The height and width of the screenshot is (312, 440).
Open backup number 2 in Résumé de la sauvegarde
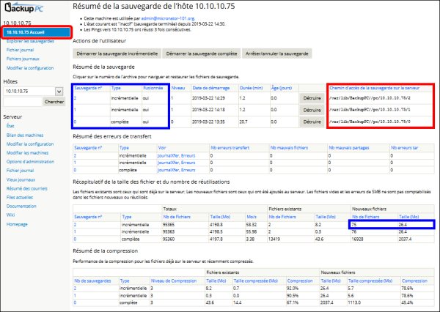(76, 98)
